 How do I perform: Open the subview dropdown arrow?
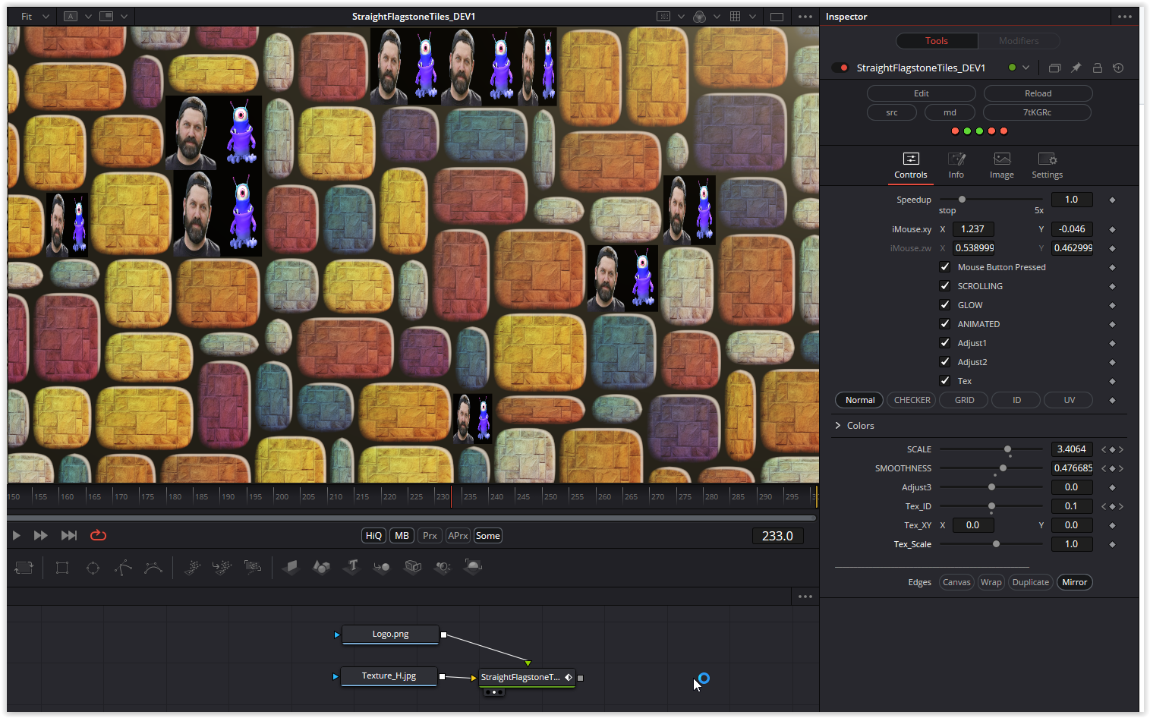pos(124,17)
